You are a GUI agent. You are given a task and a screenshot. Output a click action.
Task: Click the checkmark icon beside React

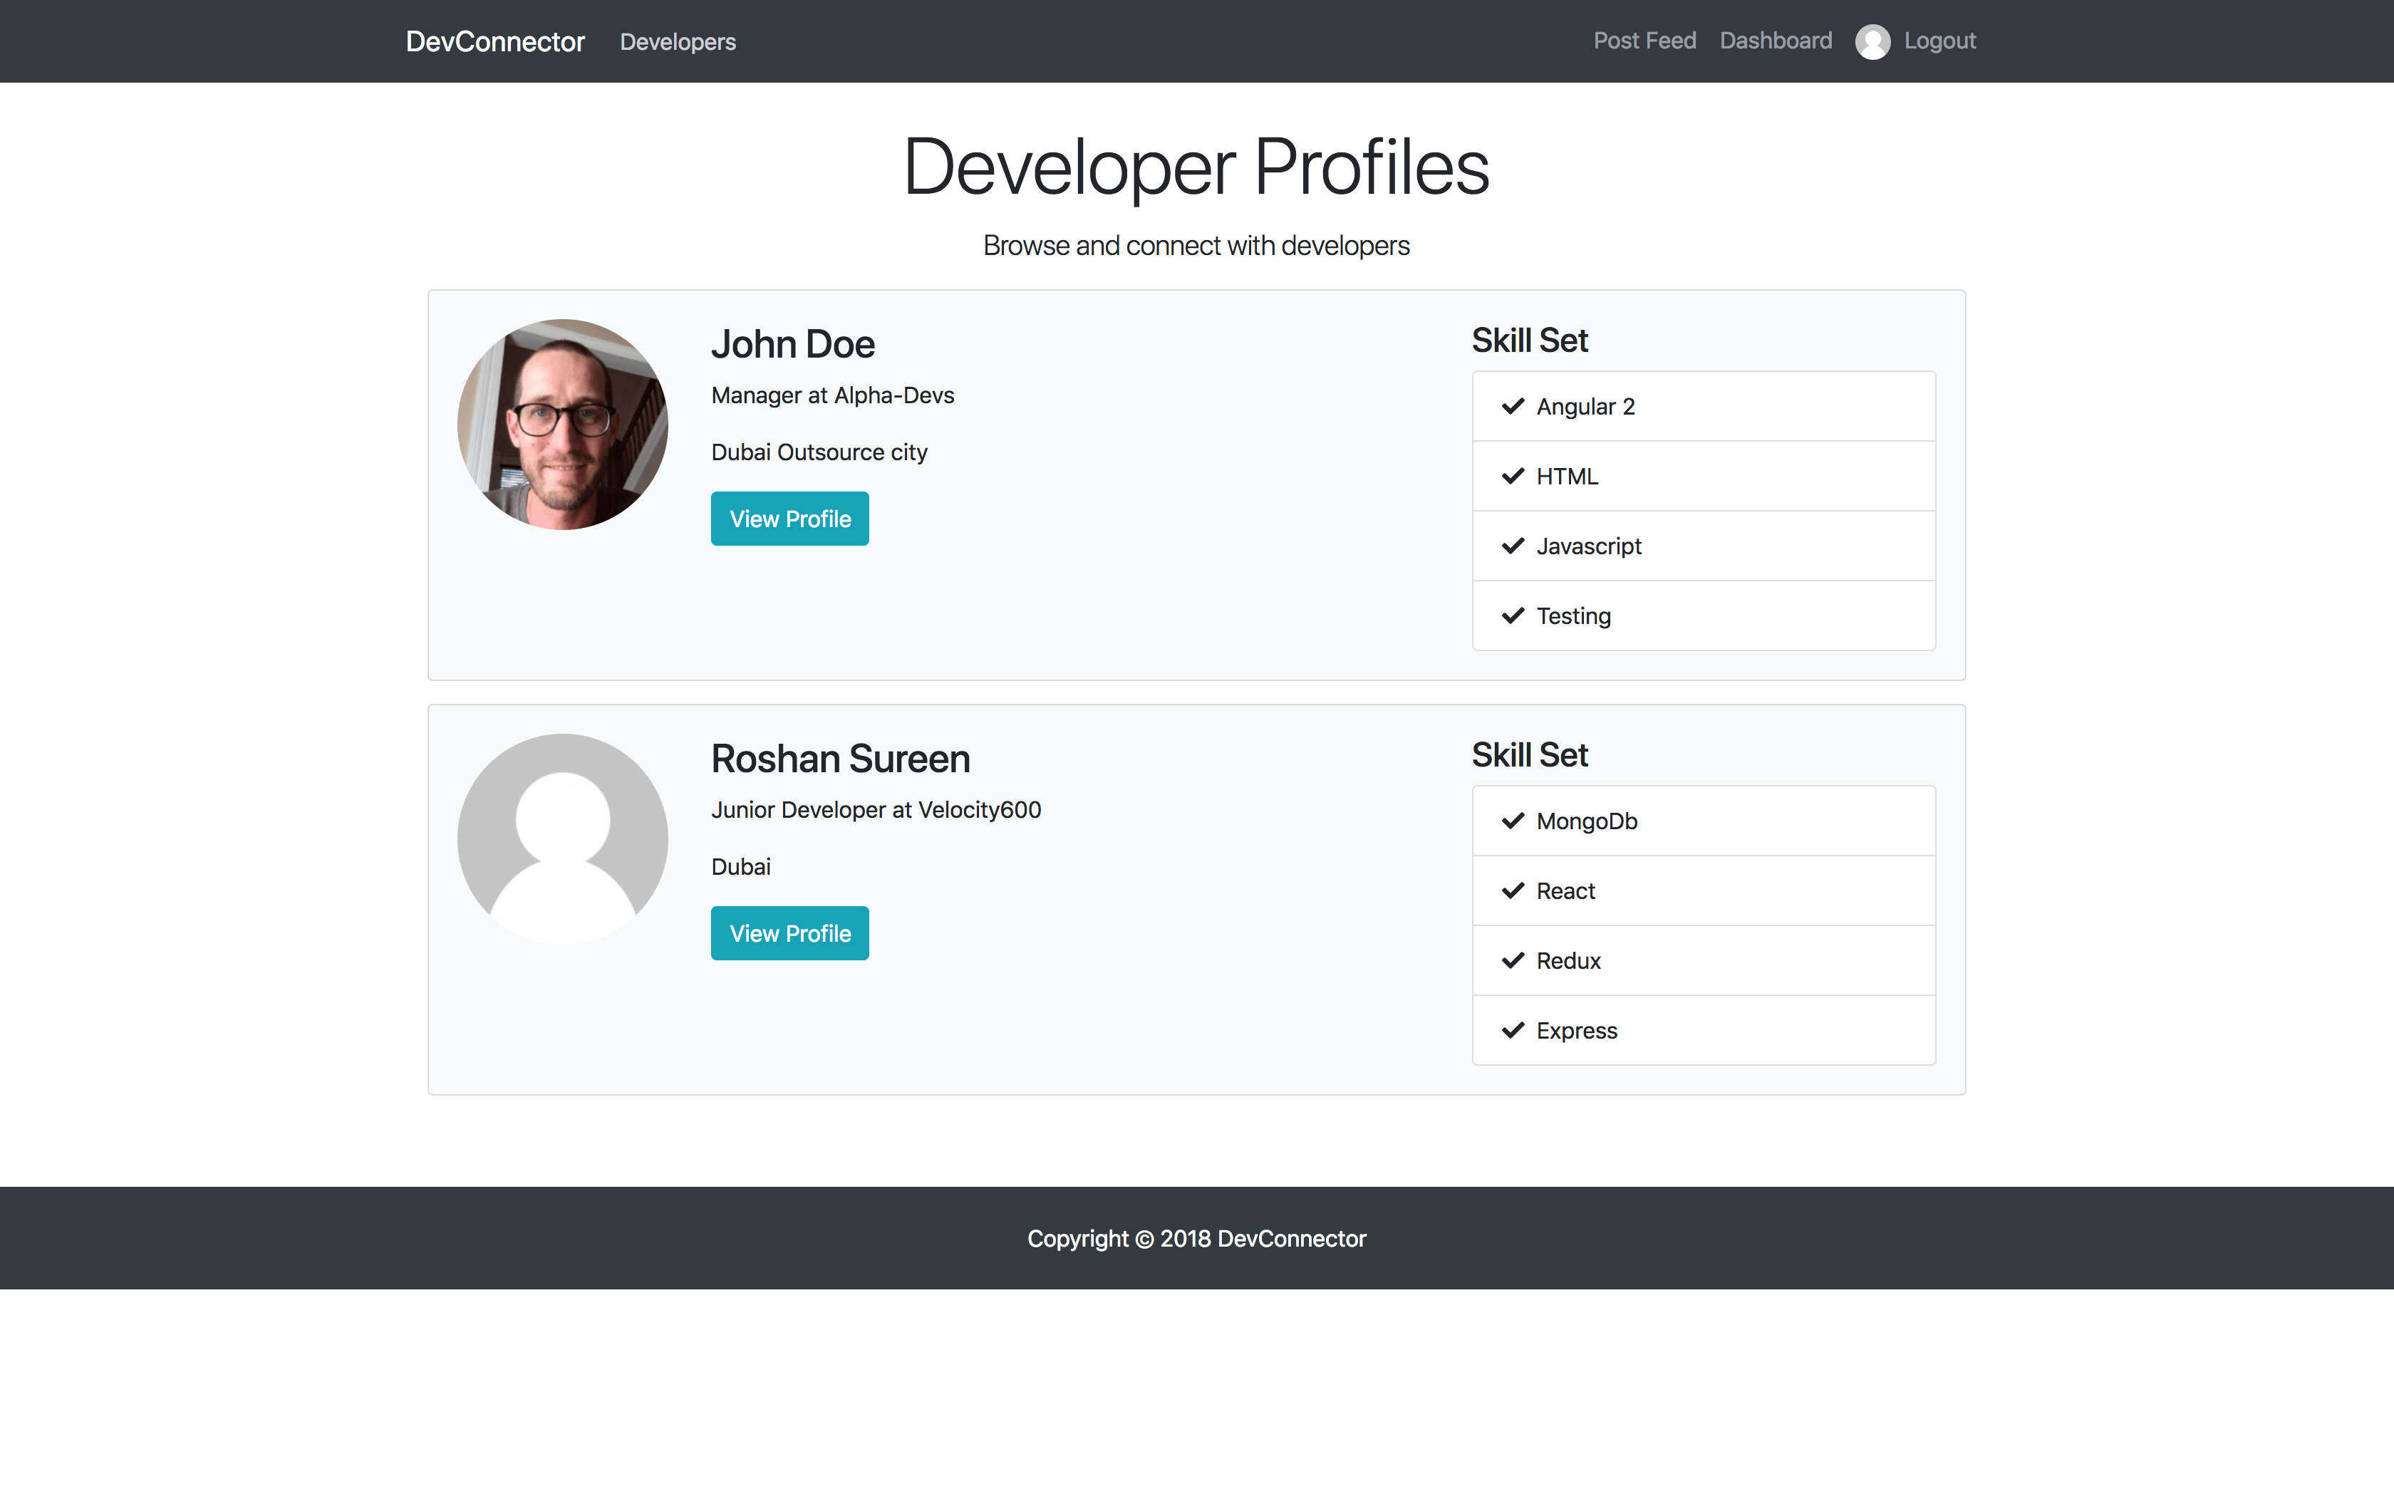1513,890
